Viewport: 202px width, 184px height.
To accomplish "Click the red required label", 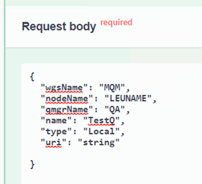I will coord(116,22).
